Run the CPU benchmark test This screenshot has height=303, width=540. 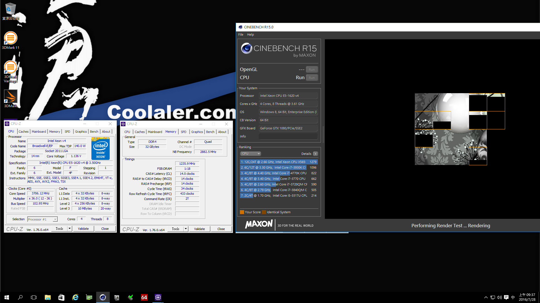[312, 78]
